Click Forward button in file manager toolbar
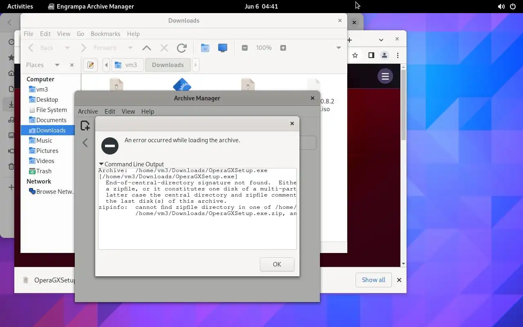Image resolution: width=523 pixels, height=327 pixels. tap(98, 48)
